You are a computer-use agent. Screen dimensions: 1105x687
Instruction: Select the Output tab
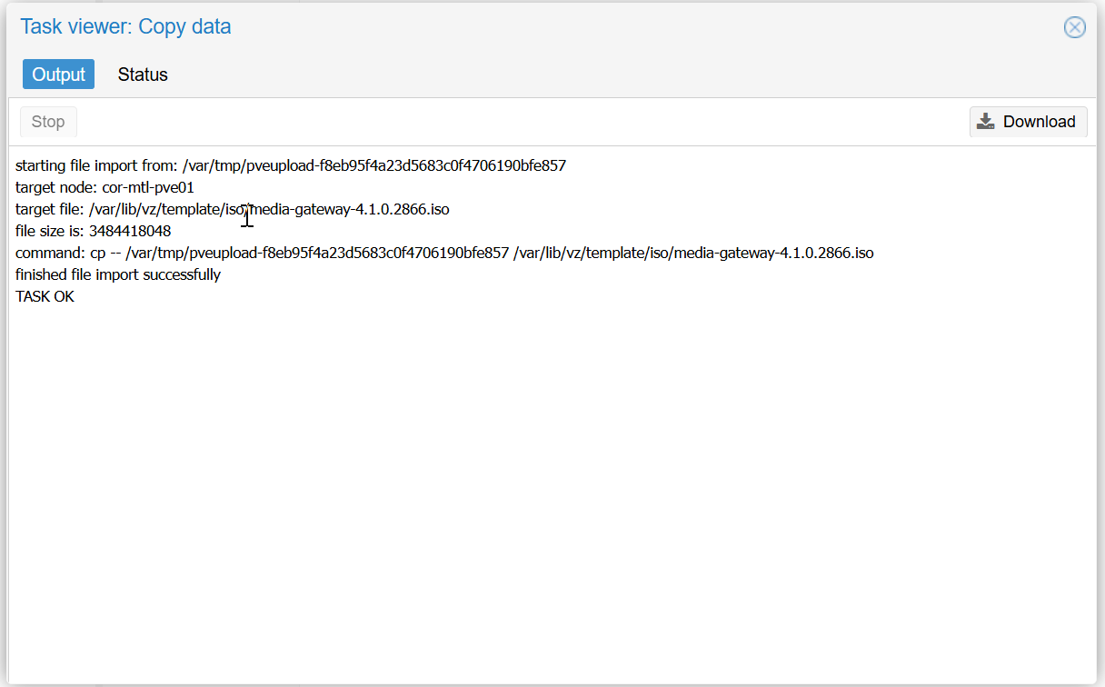click(58, 75)
